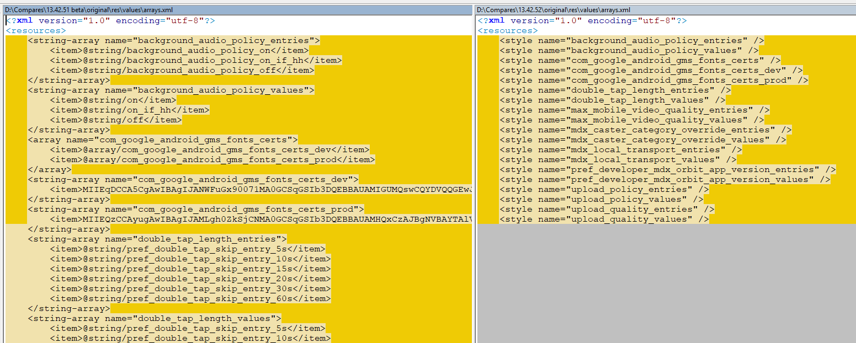The width and height of the screenshot is (856, 343).
Task: Click style max_mobile_video_quality_entries line
Action: [635, 110]
